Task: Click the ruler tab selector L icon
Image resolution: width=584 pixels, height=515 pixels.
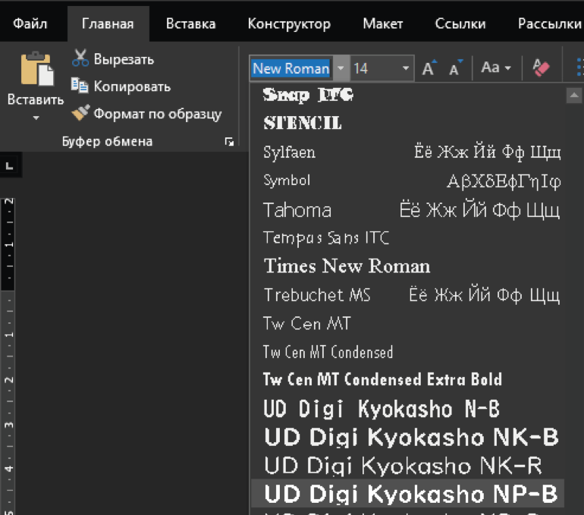Action: coord(10,165)
